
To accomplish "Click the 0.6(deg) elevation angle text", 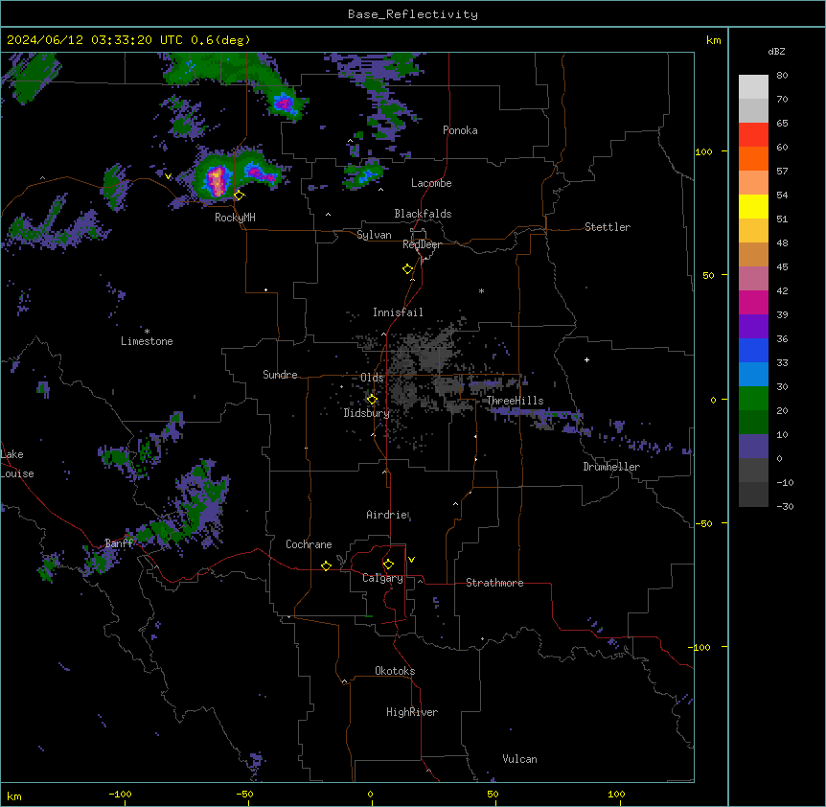I will click(220, 40).
